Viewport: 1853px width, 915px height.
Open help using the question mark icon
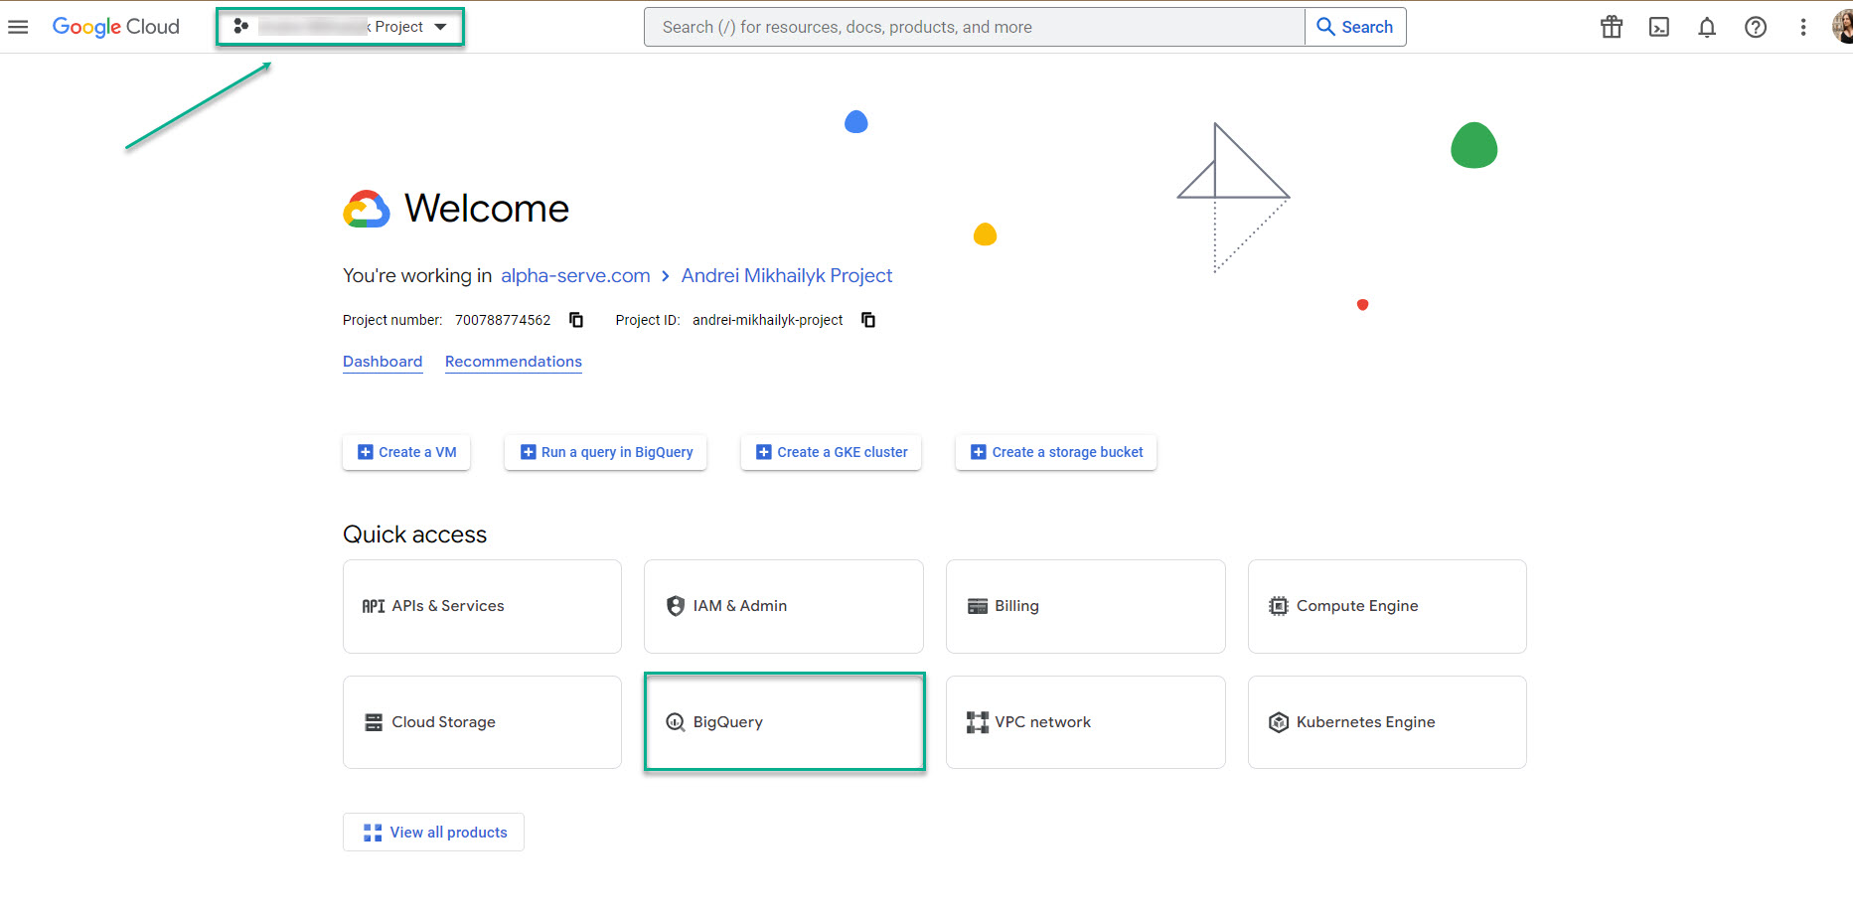(1756, 27)
